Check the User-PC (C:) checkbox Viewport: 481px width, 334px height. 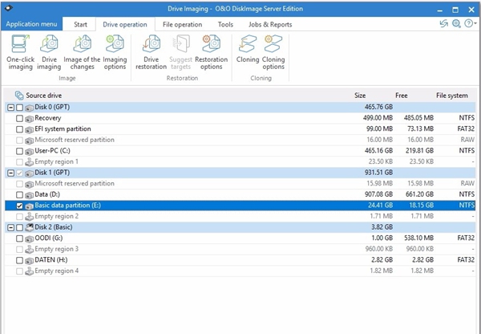pos(19,151)
